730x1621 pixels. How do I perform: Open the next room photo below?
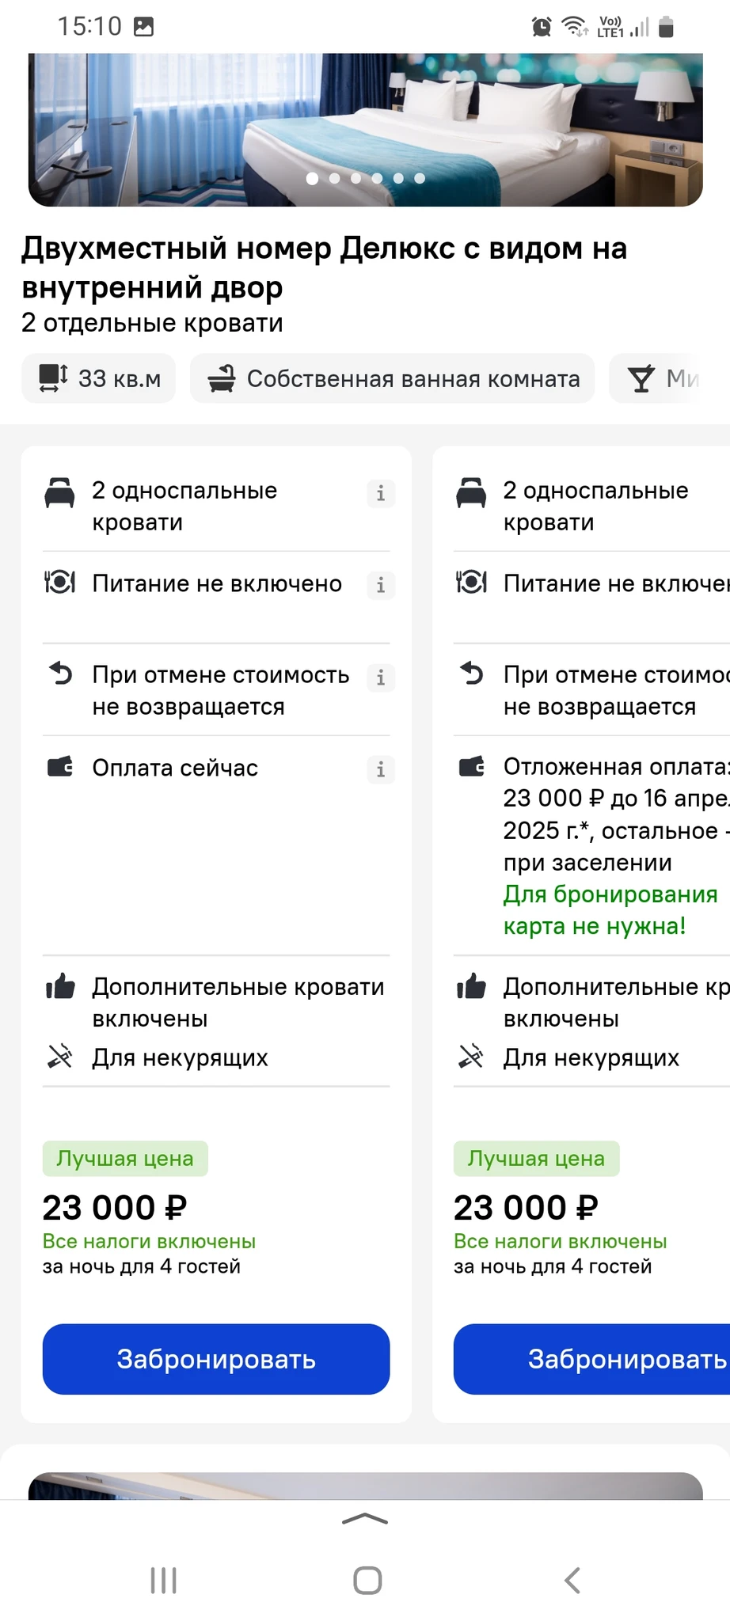pyautogui.click(x=365, y=1486)
